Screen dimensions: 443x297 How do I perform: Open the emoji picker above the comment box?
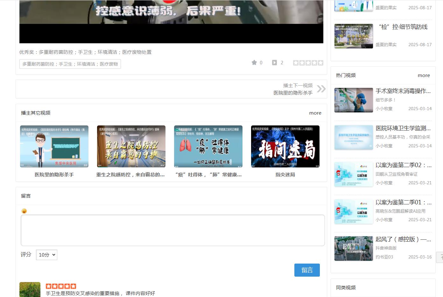tap(24, 211)
